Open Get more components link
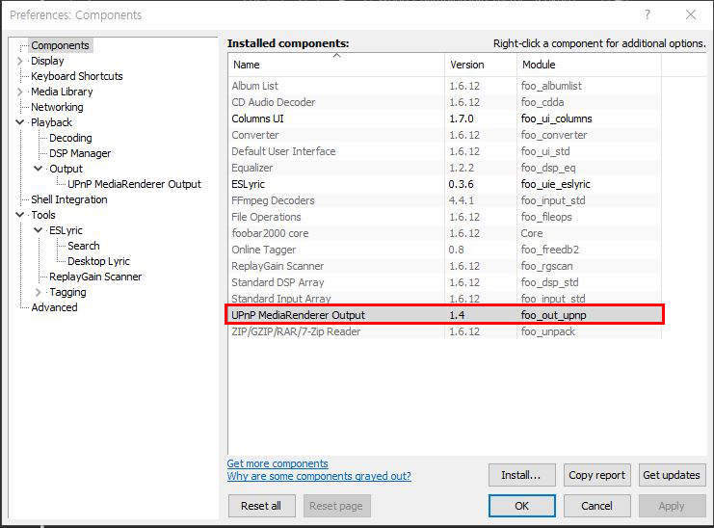Screen dimensions: 714x528 (x=278, y=463)
